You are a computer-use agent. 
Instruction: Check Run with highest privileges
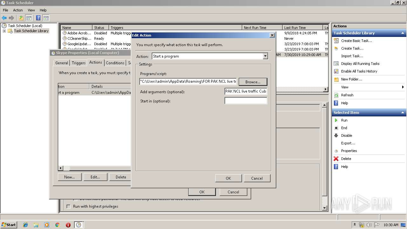pyautogui.click(x=68, y=206)
